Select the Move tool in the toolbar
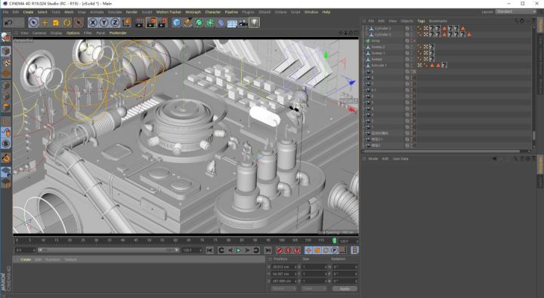 tap(45, 23)
